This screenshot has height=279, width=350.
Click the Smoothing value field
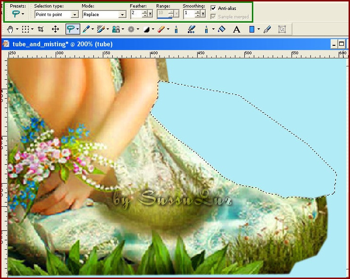click(189, 14)
